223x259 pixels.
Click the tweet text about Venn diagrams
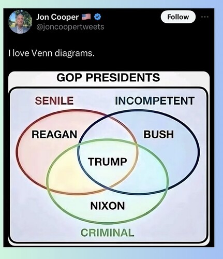[51, 53]
